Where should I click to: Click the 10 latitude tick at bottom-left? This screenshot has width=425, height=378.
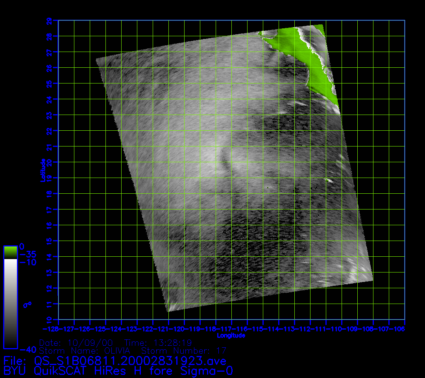click(49, 319)
